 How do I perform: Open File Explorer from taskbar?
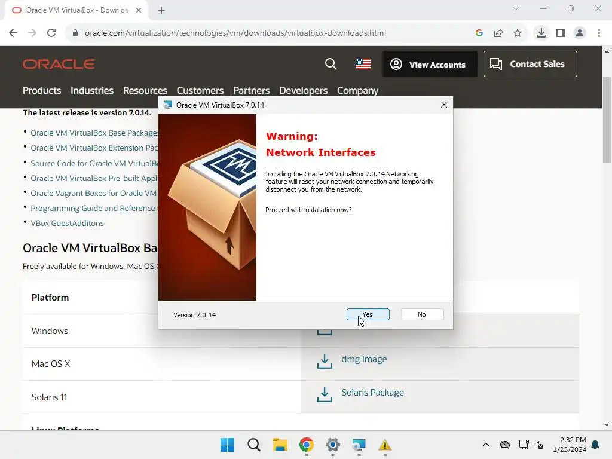(280, 445)
